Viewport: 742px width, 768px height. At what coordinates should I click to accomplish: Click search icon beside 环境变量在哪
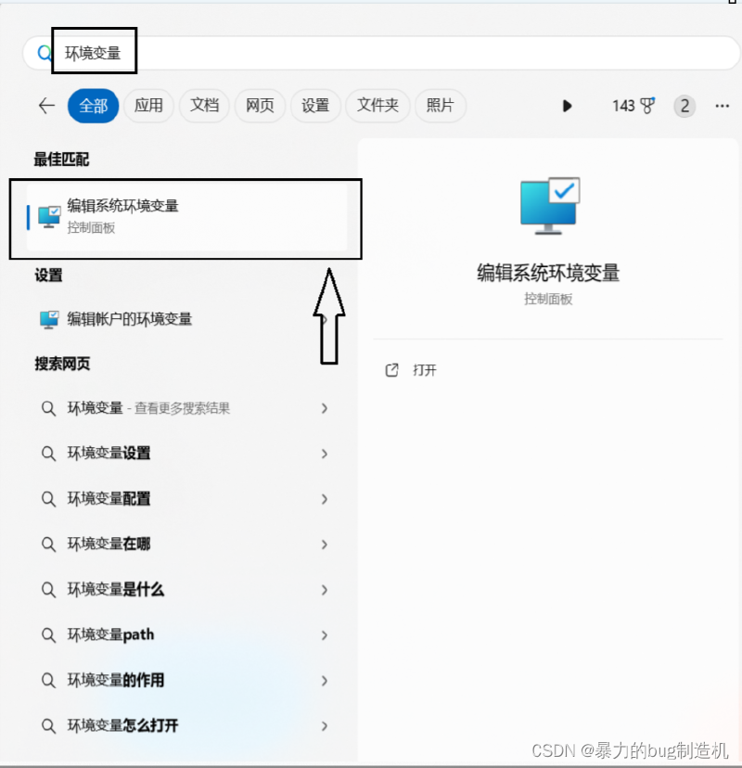(48, 544)
